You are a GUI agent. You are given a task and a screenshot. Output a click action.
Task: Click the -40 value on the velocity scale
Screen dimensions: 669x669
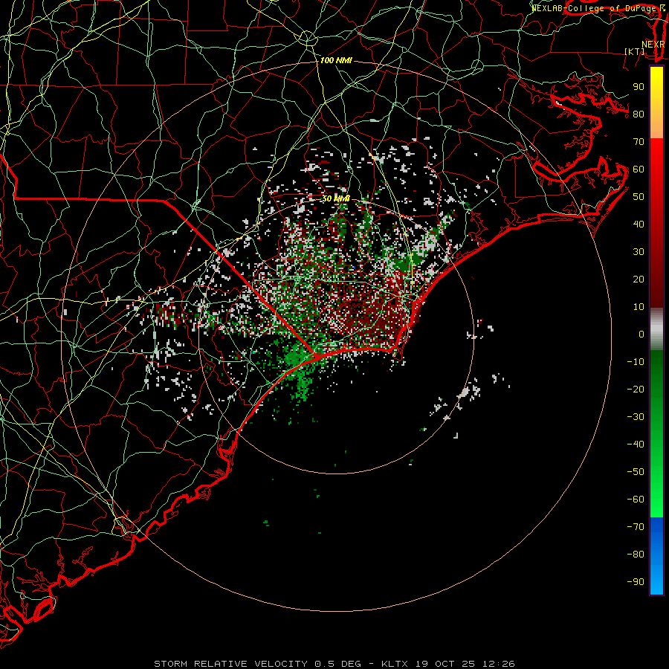click(636, 445)
